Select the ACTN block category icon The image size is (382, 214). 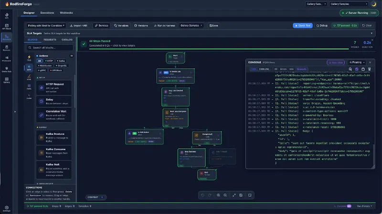click(x=29, y=68)
